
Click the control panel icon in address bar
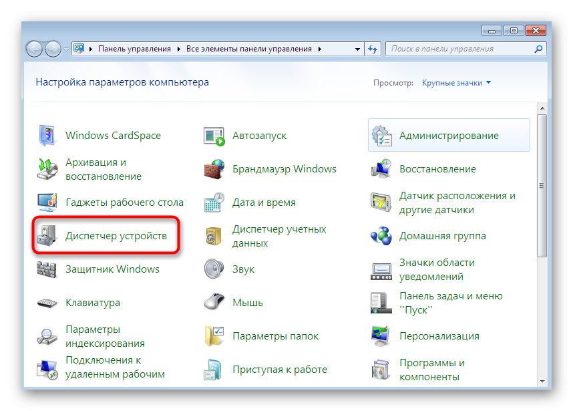coord(79,48)
